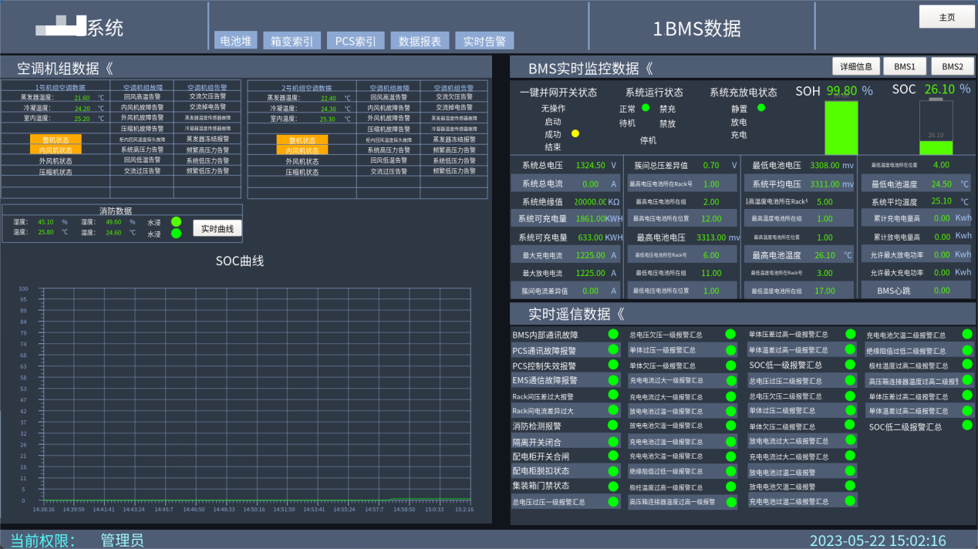Click the status light beside 消防检测报警

tap(613, 425)
